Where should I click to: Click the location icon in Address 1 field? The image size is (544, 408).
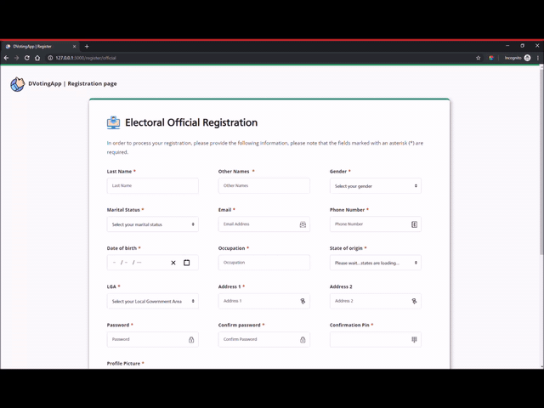click(x=303, y=301)
